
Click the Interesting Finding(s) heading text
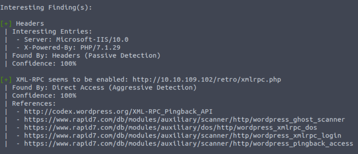(x=46, y=7)
